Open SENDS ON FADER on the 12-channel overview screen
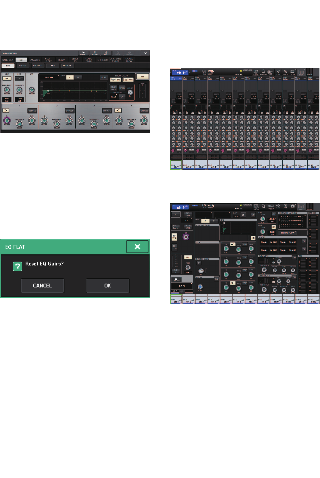Image resolution: width=320 pixels, height=478 pixels. (x=256, y=72)
